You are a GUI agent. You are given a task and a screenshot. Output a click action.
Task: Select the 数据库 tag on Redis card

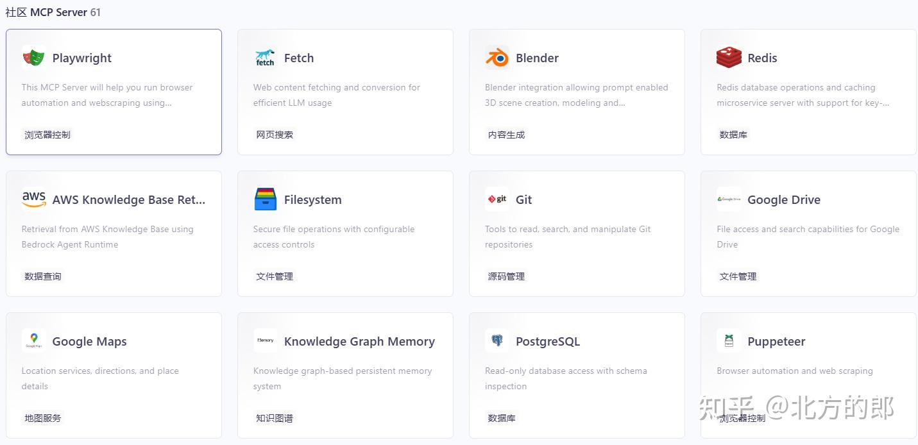point(733,135)
